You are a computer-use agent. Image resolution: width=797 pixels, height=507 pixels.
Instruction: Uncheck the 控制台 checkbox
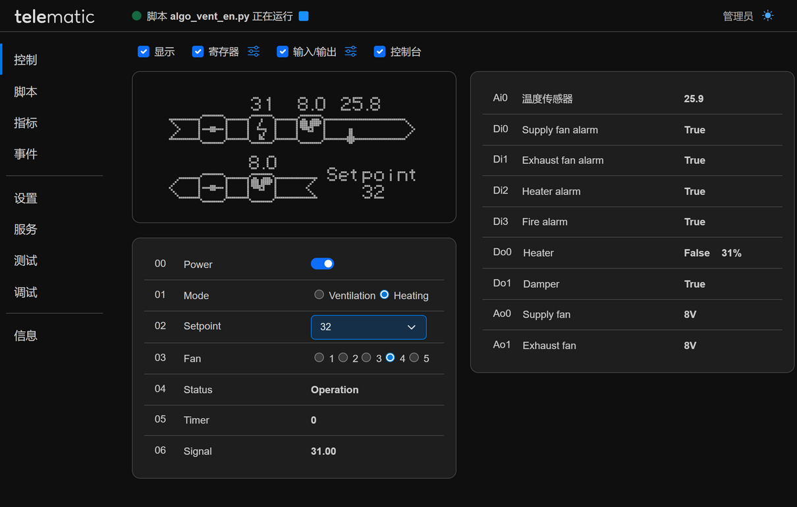click(379, 51)
